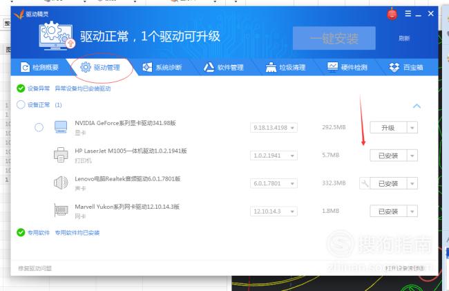Open the 百宝箱 tab

click(x=406, y=67)
